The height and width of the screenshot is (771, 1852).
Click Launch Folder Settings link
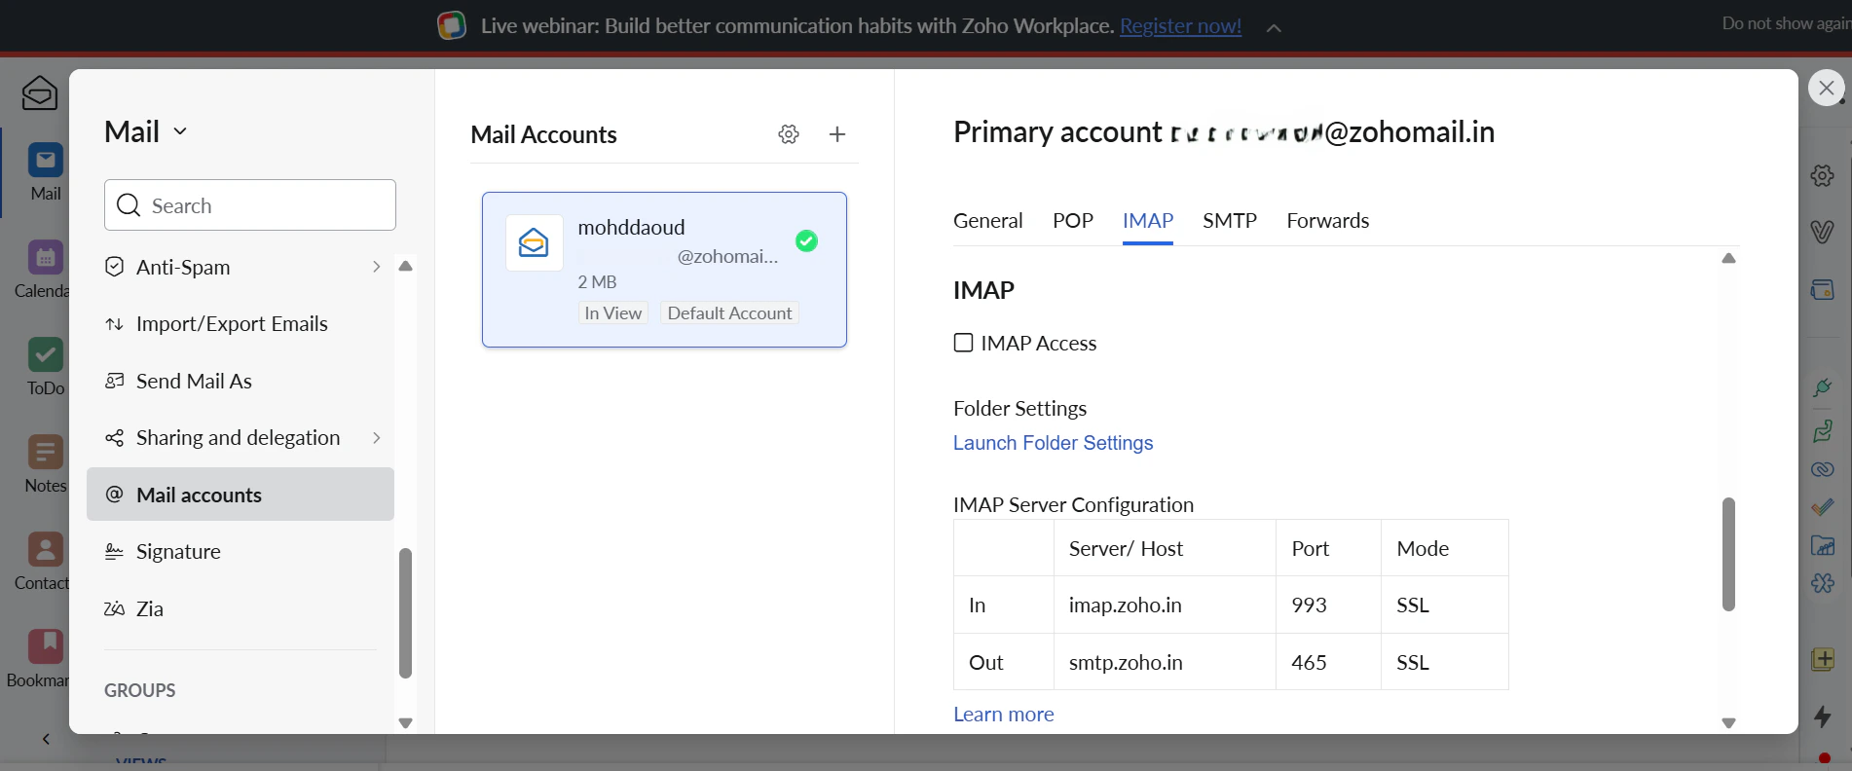pos(1053,443)
